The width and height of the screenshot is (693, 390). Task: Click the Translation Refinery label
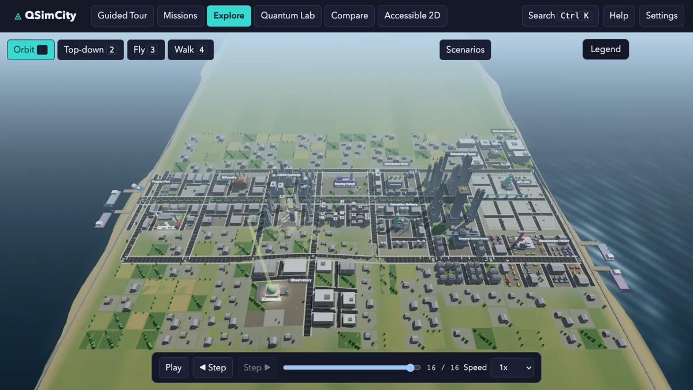point(404,205)
